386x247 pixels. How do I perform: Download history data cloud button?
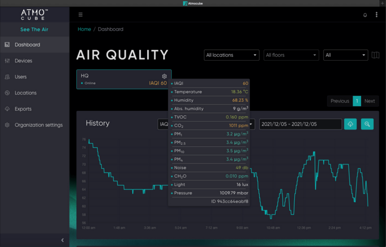350,124
